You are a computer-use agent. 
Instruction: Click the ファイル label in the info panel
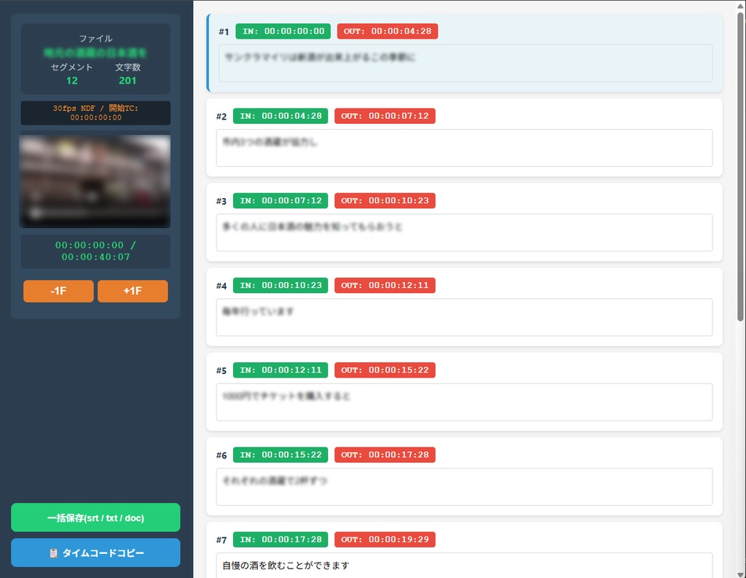[95, 39]
